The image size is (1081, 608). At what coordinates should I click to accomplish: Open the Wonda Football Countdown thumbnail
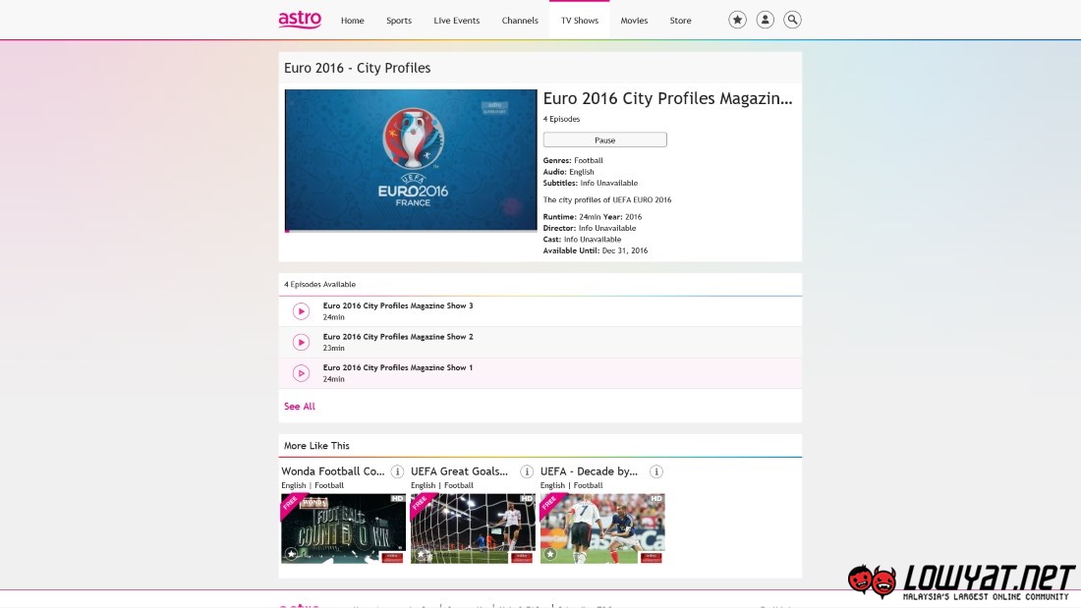[x=343, y=528]
